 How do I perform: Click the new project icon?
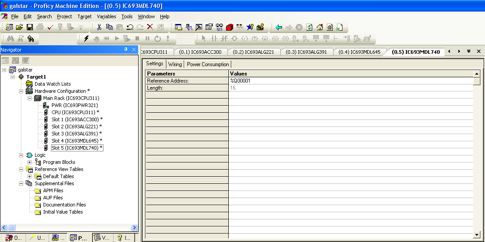[9, 27]
